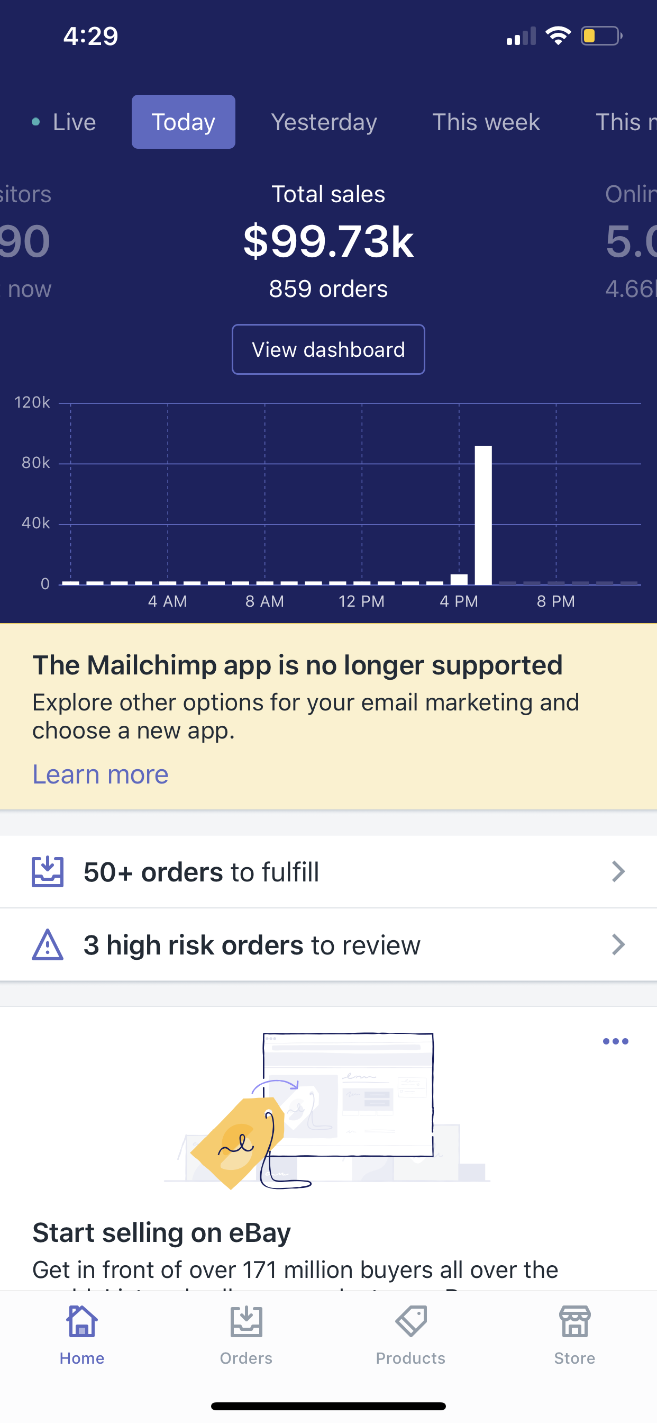Open the Mailchimp Learn more link

101,774
